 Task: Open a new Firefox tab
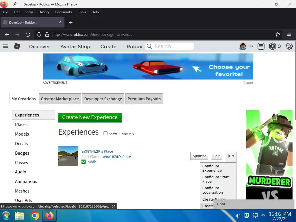[71, 23]
